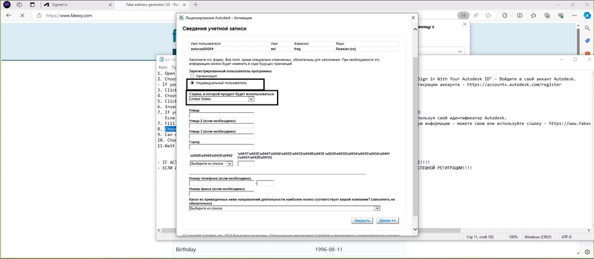Open the sidebar Shopping tag icon
594x259 pixels.
[588, 41]
